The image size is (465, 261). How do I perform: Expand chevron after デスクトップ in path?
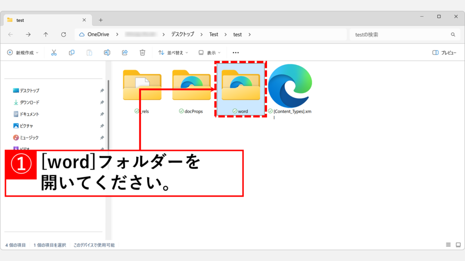pos(201,34)
